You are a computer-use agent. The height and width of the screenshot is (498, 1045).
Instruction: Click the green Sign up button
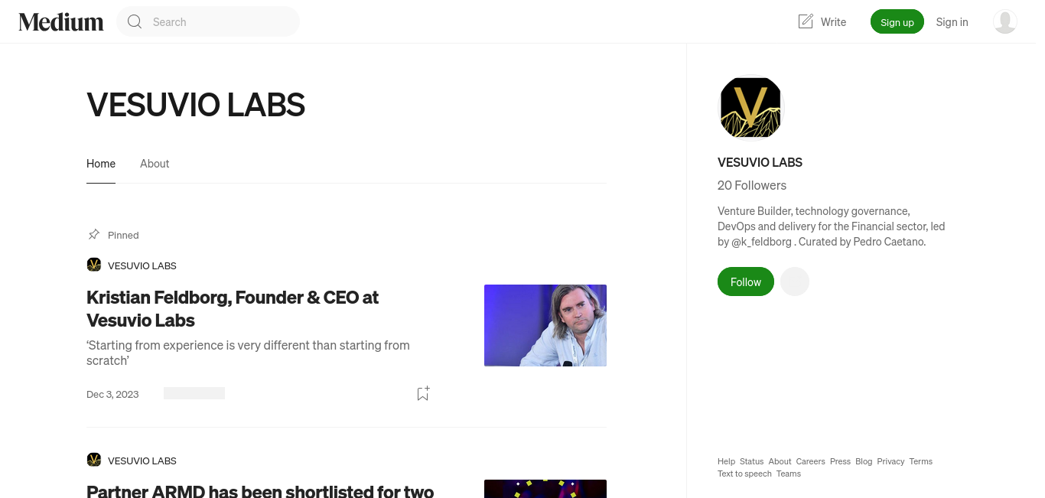[897, 22]
